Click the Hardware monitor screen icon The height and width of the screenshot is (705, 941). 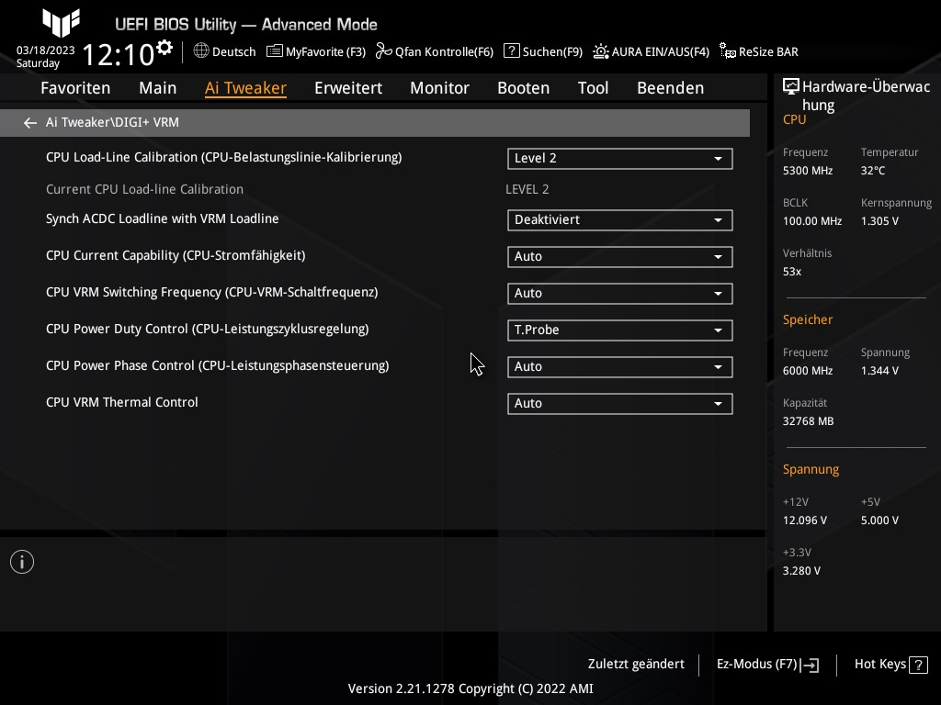click(x=791, y=87)
